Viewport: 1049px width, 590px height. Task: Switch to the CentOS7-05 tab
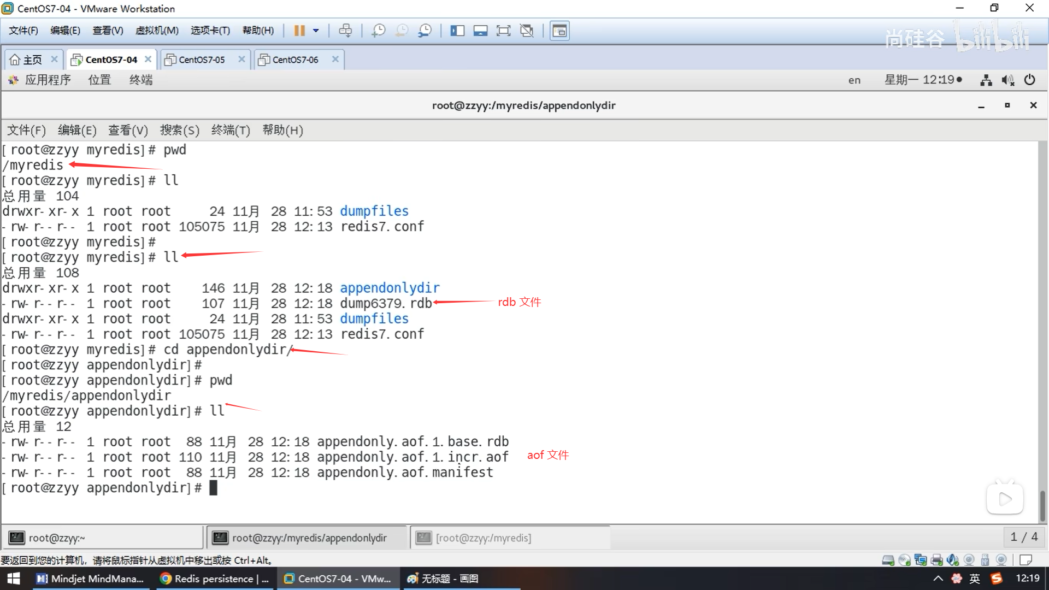tap(202, 60)
